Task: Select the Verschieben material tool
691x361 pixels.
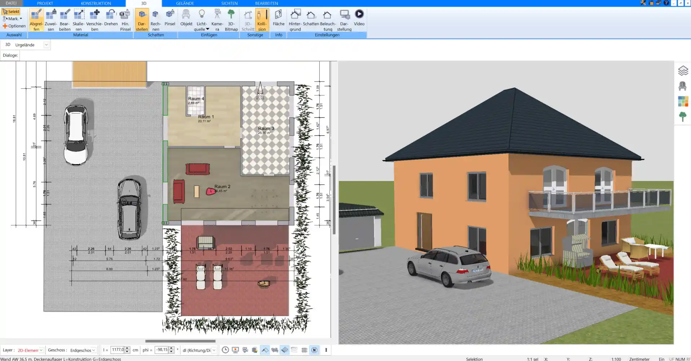Action: (x=94, y=20)
